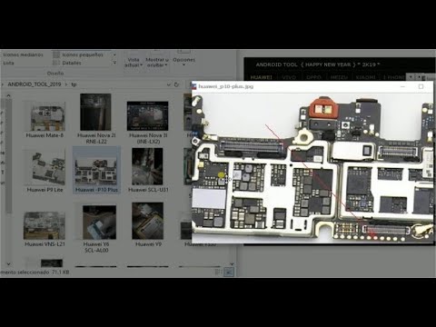The width and height of the screenshot is (436, 327).
Task: Maximize the huawei_p10-plus.jpg viewer window
Action: coord(421,86)
